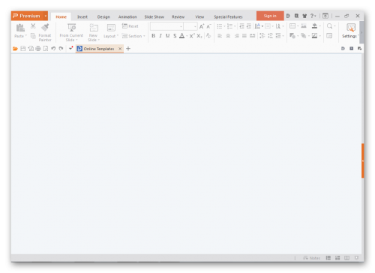Click the Shape Outline icon
The image size is (375, 273).
[x=314, y=36]
